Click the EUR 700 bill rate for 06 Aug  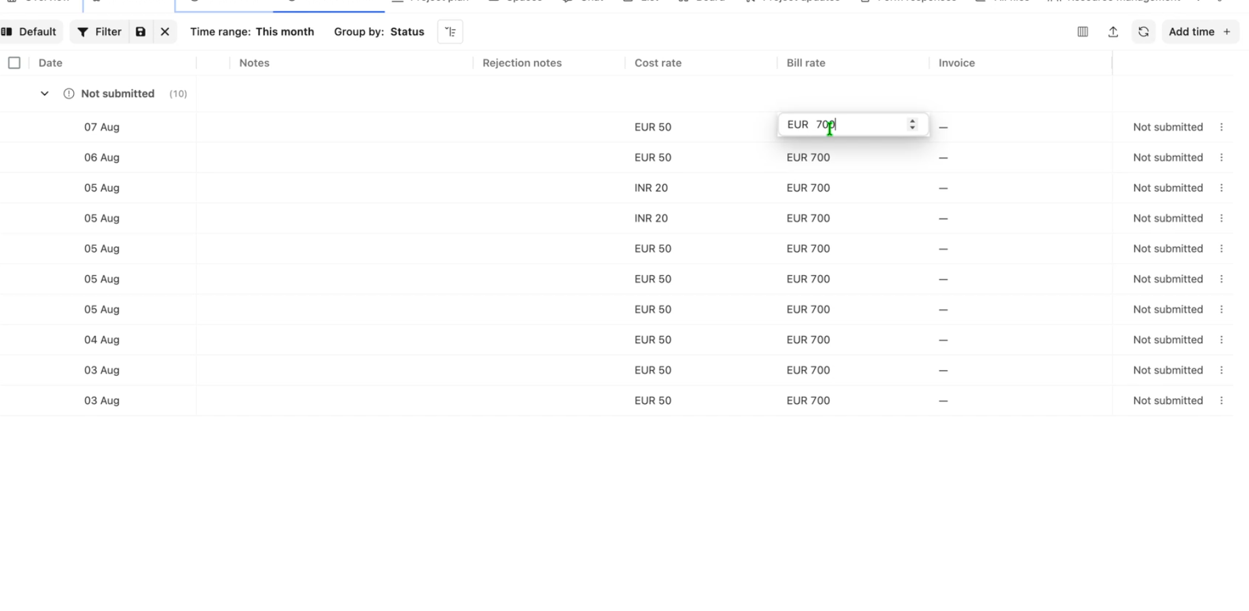[808, 157]
